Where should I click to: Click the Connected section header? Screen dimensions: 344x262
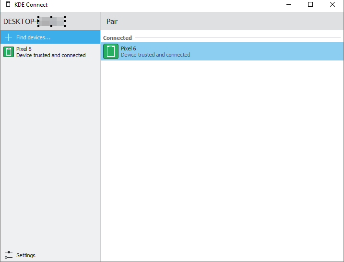118,38
